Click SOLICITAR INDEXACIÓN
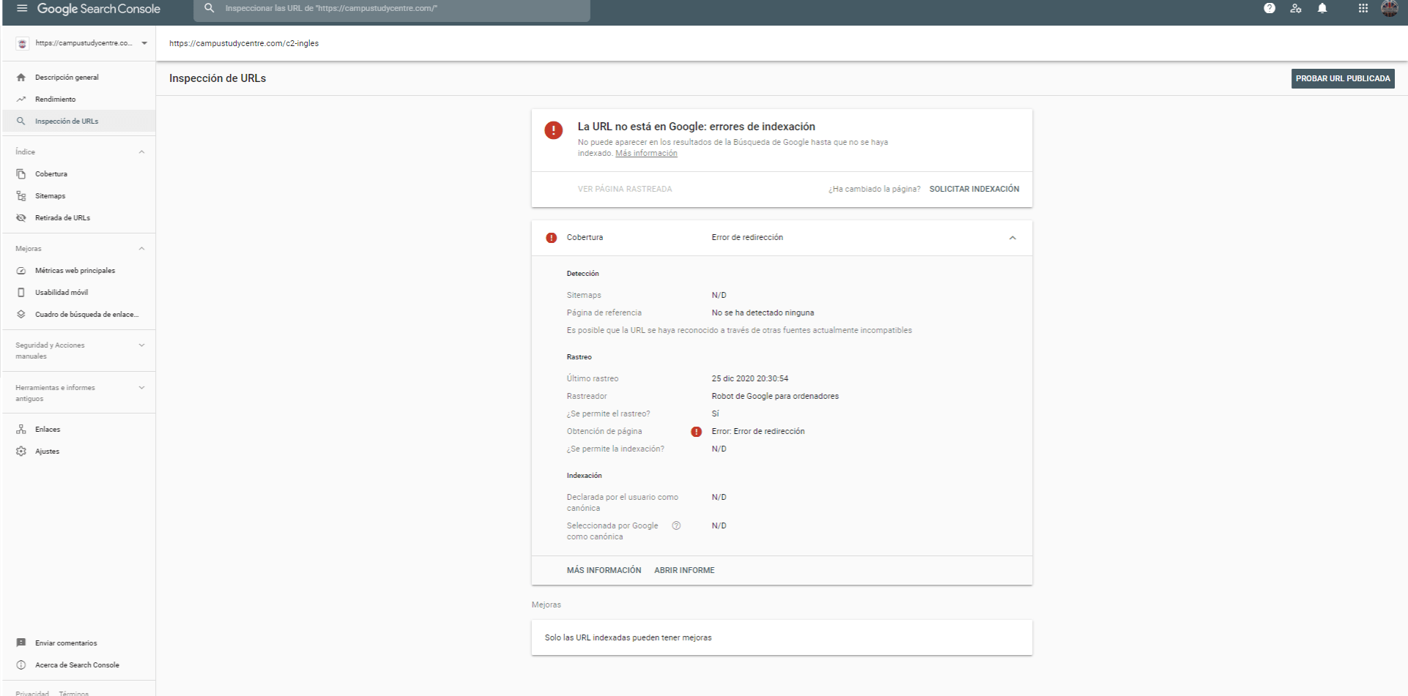The height and width of the screenshot is (696, 1408). pos(974,189)
